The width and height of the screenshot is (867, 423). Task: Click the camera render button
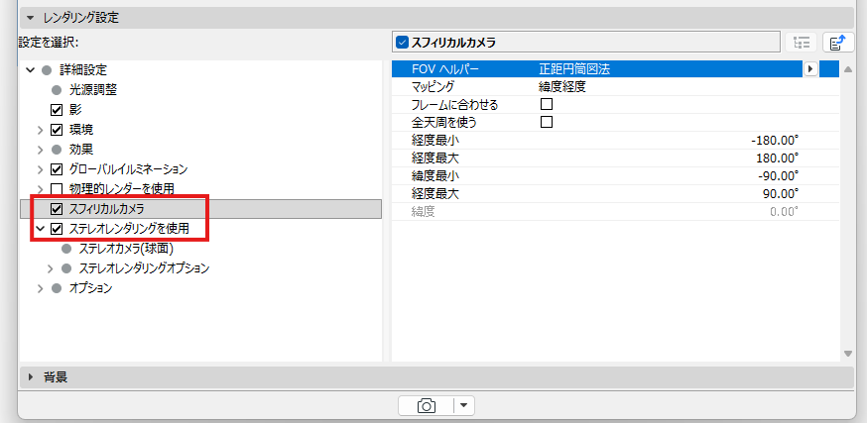(427, 406)
